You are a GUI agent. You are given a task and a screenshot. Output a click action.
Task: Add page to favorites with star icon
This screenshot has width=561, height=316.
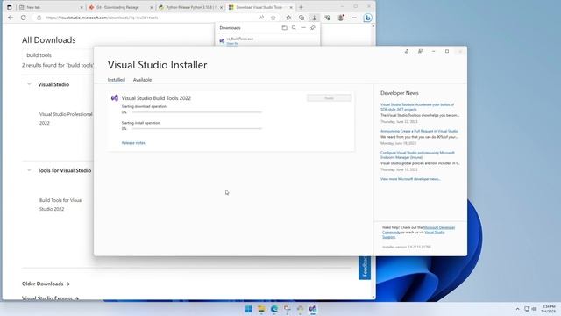(273, 18)
